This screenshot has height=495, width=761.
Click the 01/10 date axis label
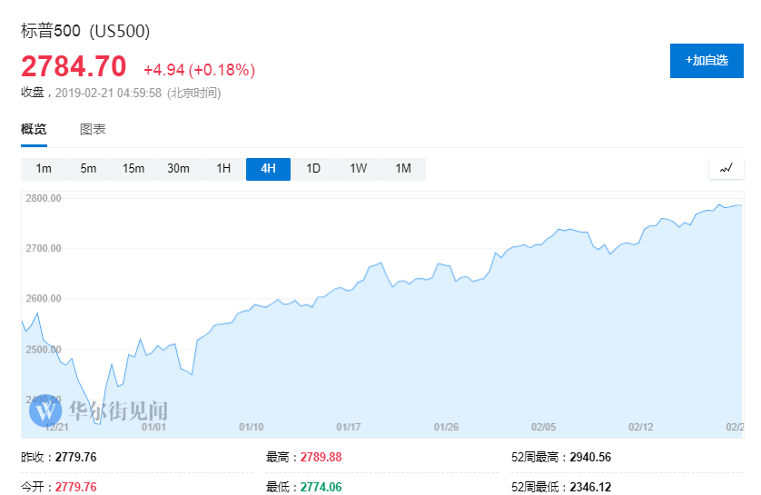[x=251, y=427]
